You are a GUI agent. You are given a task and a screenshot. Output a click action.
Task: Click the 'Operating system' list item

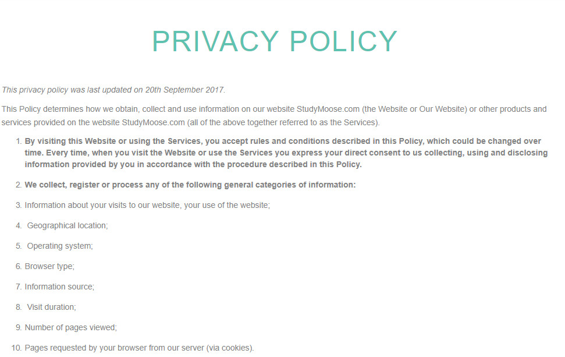pyautogui.click(x=60, y=246)
